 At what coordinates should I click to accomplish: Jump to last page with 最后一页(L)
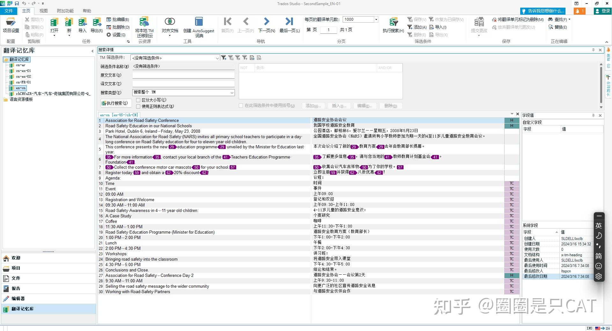pos(289,25)
